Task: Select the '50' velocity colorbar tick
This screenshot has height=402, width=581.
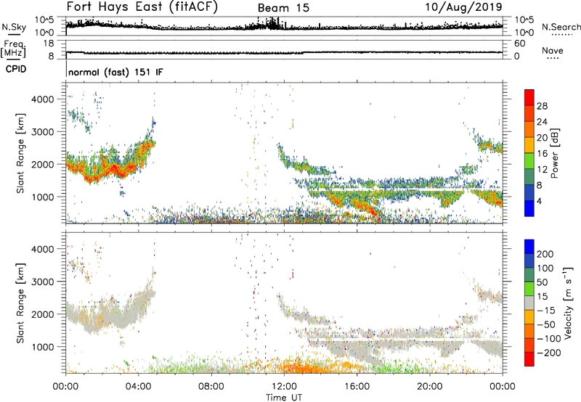Action: tap(542, 282)
